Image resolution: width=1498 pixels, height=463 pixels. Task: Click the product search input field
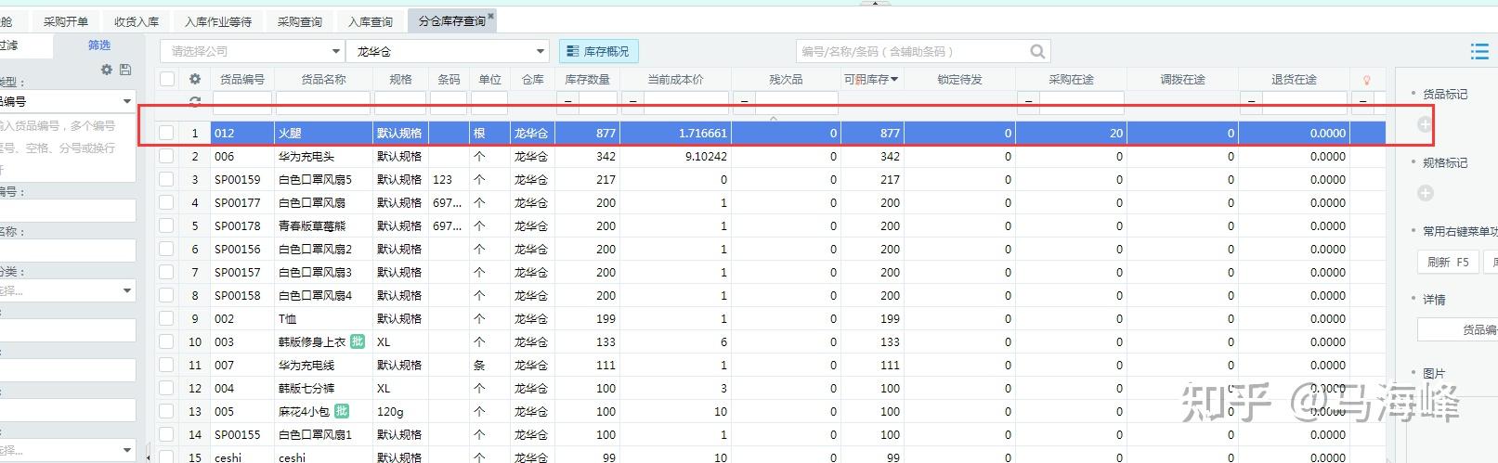[912, 52]
